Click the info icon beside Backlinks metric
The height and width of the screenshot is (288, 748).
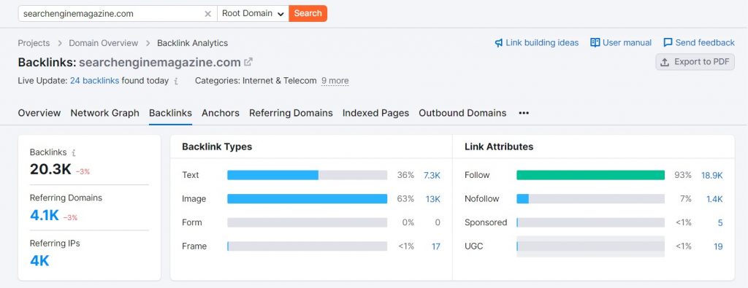pyautogui.click(x=74, y=153)
